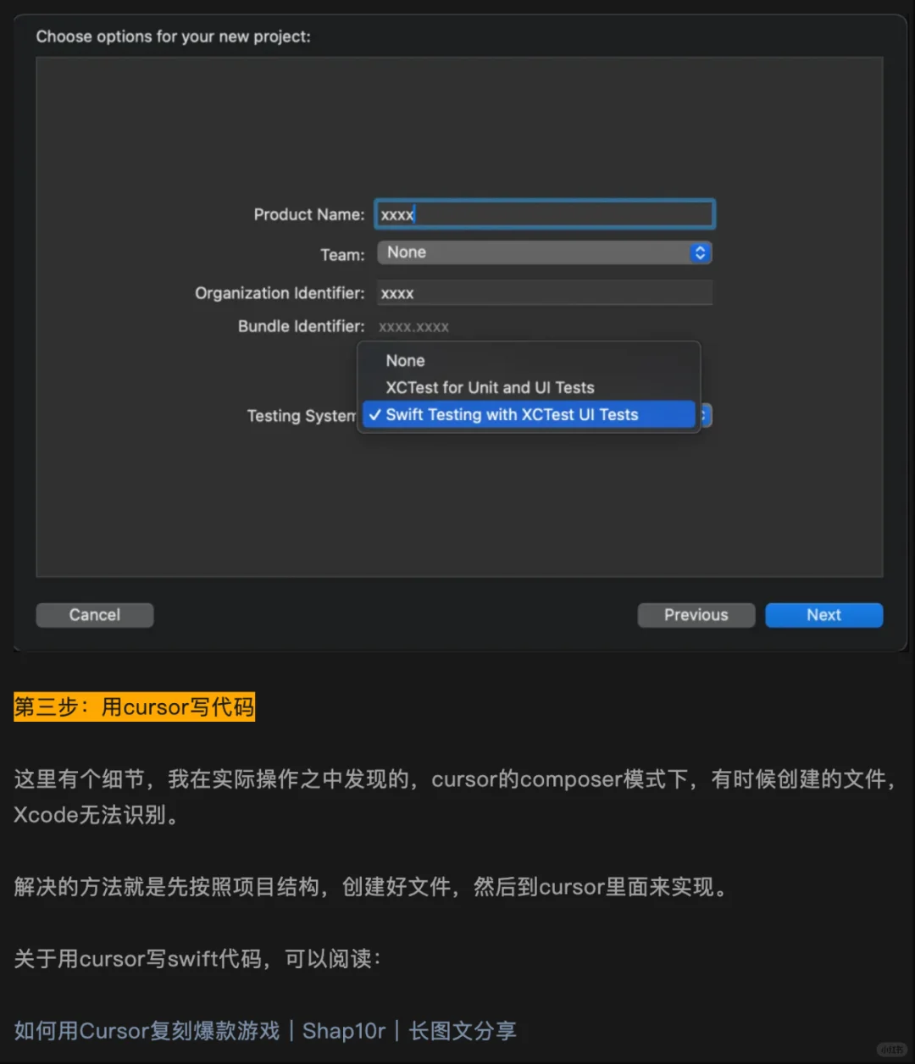Click the Shap10r link text
This screenshot has width=915, height=1064.
click(344, 1030)
